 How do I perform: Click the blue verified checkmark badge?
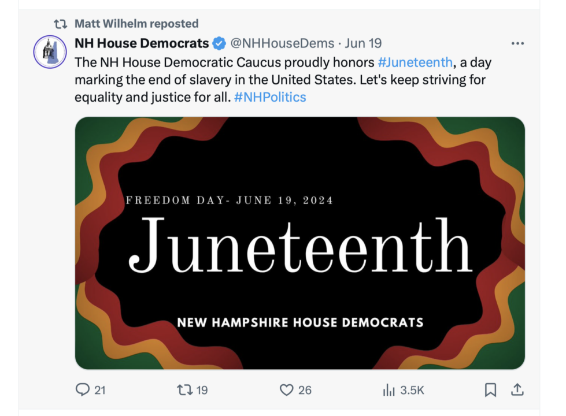[220, 43]
